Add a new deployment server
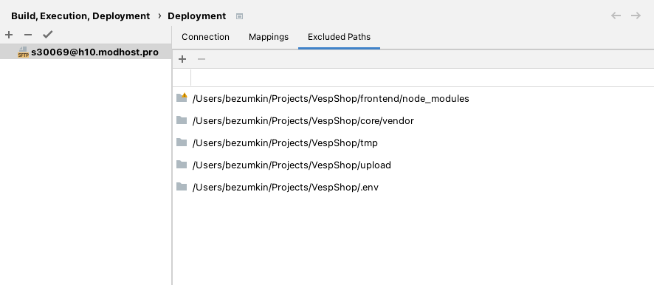 (9, 35)
